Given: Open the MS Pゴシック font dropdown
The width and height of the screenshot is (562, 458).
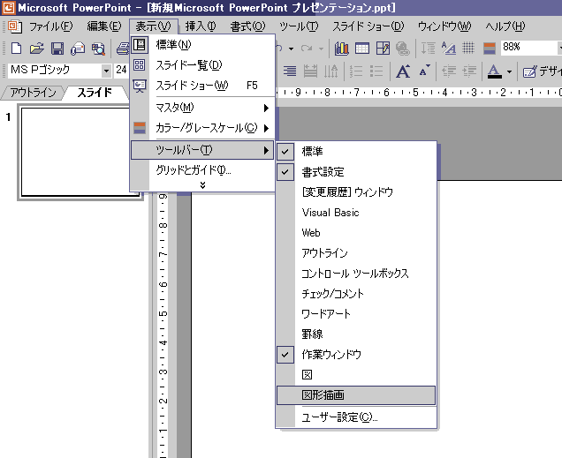Looking at the screenshot, I should (106, 71).
